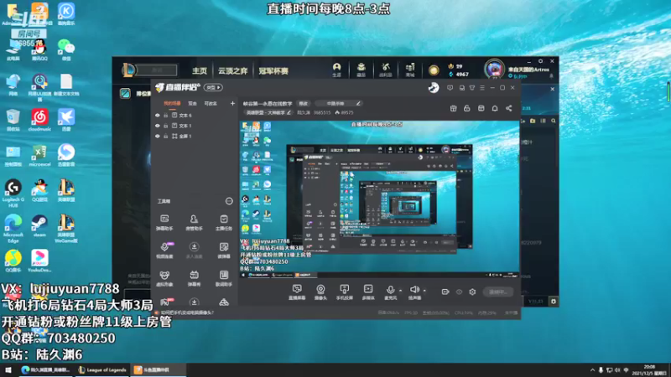Open the profile icon in League client
The image size is (671, 377).
tap(337, 70)
